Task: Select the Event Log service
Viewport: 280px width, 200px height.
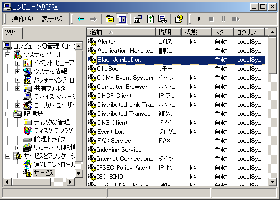Action: tap(176, 132)
